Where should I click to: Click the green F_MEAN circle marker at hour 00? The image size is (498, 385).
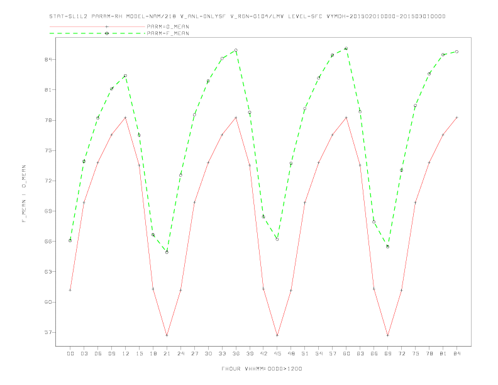pos(70,240)
